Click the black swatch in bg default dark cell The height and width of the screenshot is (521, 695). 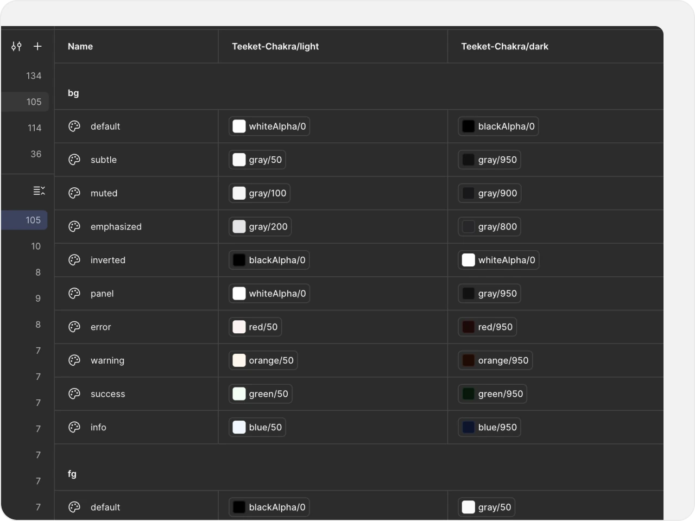pyautogui.click(x=468, y=126)
